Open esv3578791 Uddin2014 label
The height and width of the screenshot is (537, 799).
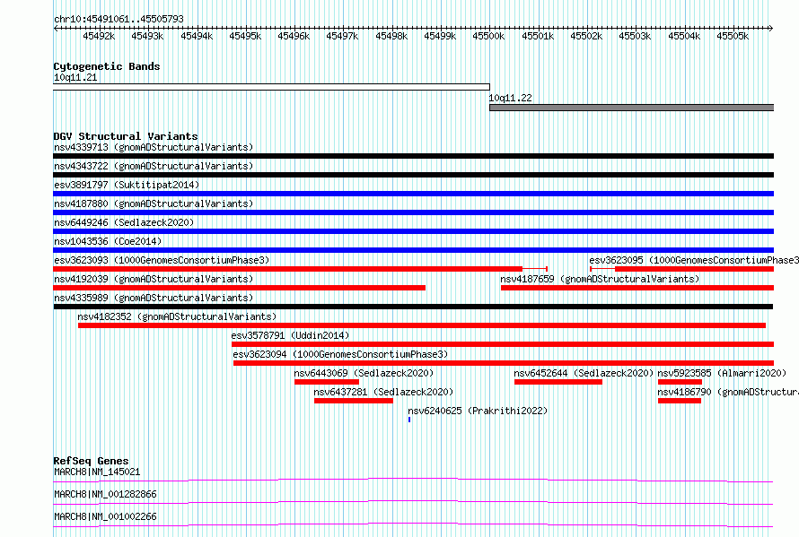[x=291, y=336]
